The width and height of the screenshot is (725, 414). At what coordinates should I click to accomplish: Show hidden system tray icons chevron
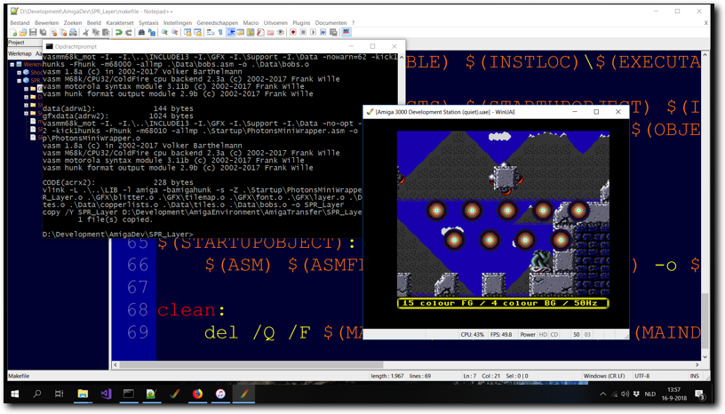[603, 394]
